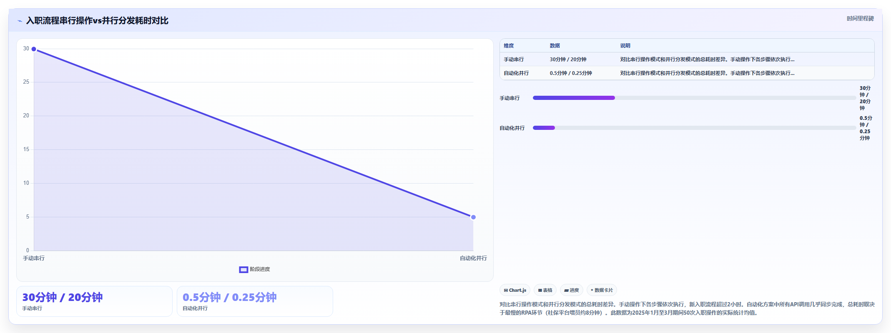Screen dimensions: 891x333
Task: Select the 时间里程碑 tag in the header
Action: [x=860, y=19]
